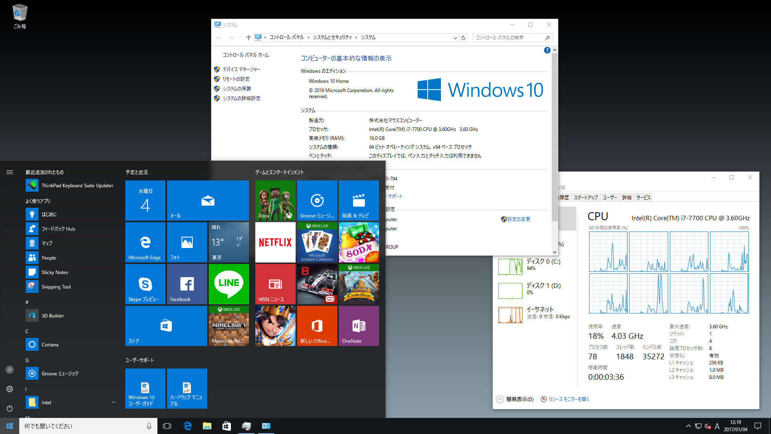
Task: Open Microsoft Solitaire Collection tile
Action: click(x=317, y=242)
